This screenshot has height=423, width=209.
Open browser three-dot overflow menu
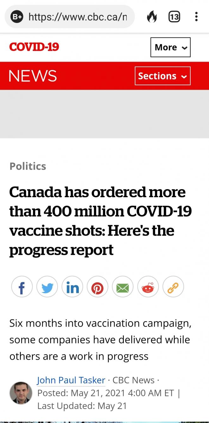tap(196, 17)
